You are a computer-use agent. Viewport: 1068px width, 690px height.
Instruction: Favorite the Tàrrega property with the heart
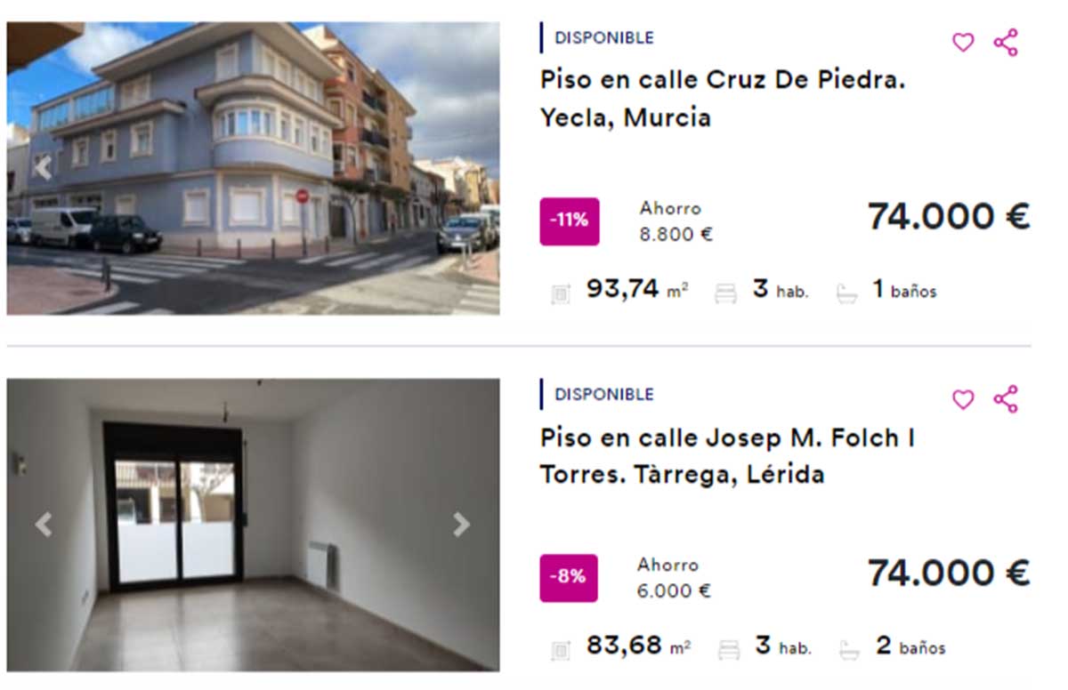tap(962, 401)
